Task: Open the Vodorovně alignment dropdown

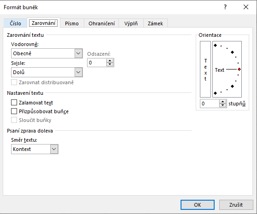Action: coord(47,53)
